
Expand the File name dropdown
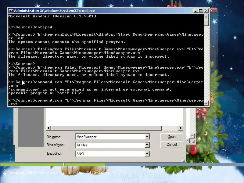147,137
